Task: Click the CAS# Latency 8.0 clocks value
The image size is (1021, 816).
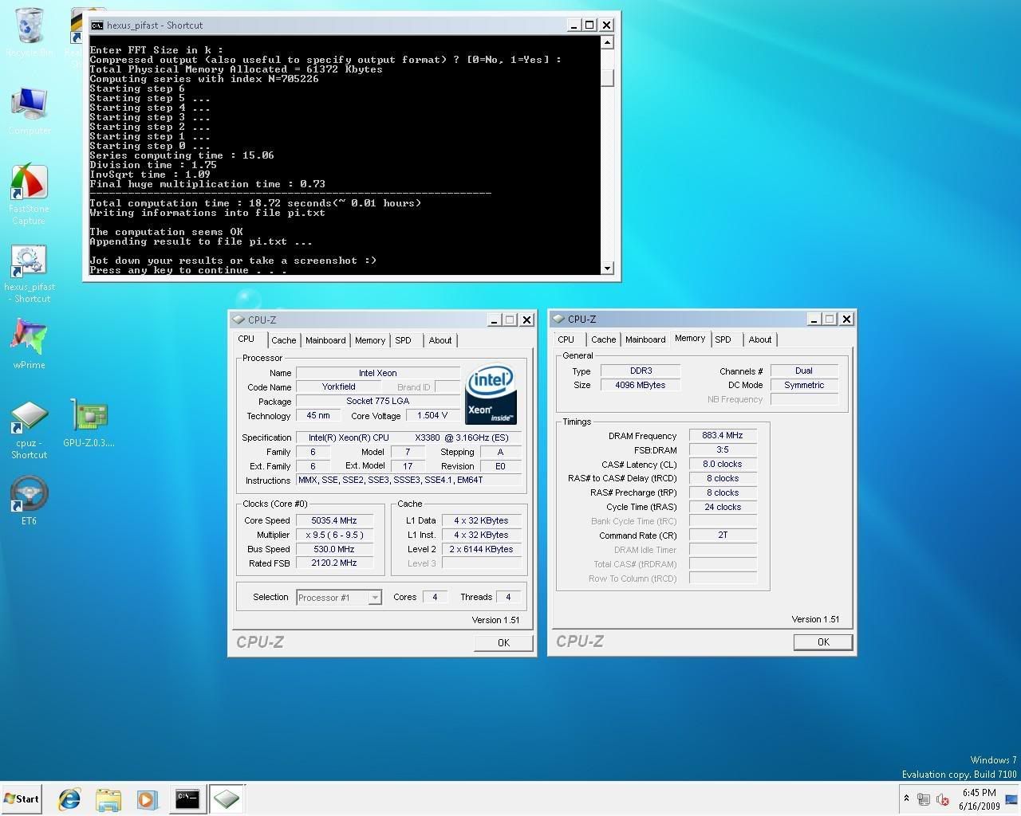Action: 723,464
